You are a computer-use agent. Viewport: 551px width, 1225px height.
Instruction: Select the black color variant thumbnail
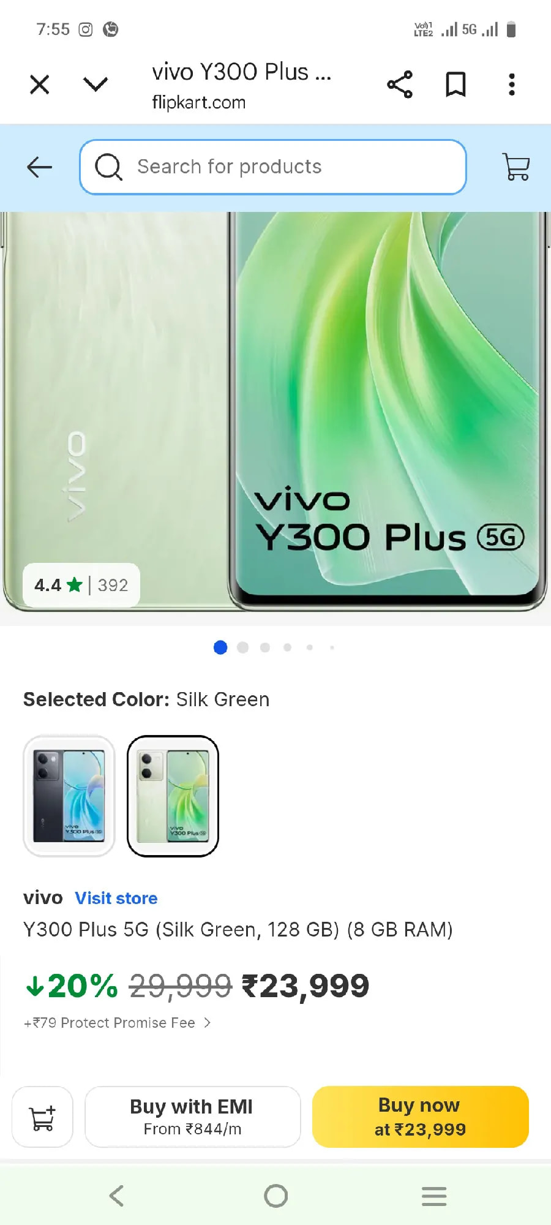point(69,796)
